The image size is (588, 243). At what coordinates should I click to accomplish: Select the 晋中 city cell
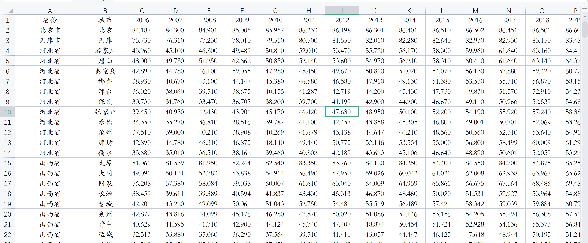click(x=105, y=224)
